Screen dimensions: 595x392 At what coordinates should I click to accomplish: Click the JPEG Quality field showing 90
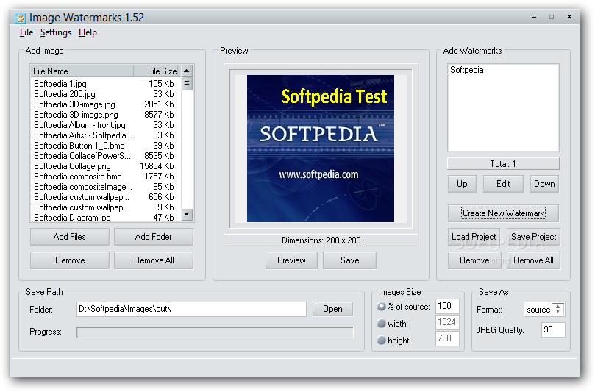click(553, 329)
